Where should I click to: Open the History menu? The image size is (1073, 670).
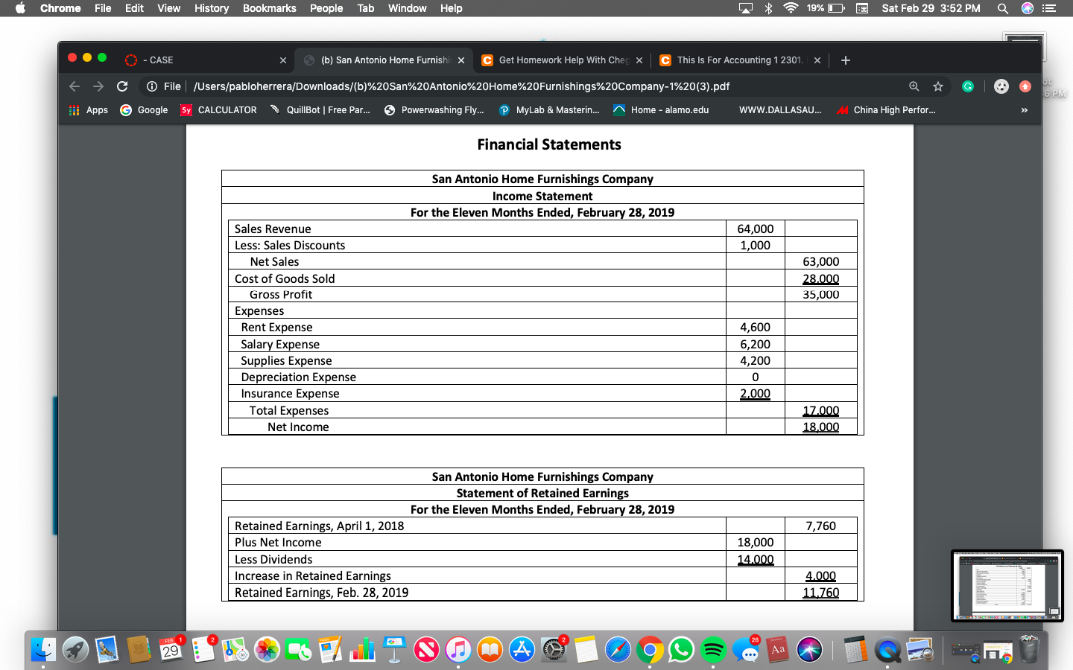click(211, 8)
